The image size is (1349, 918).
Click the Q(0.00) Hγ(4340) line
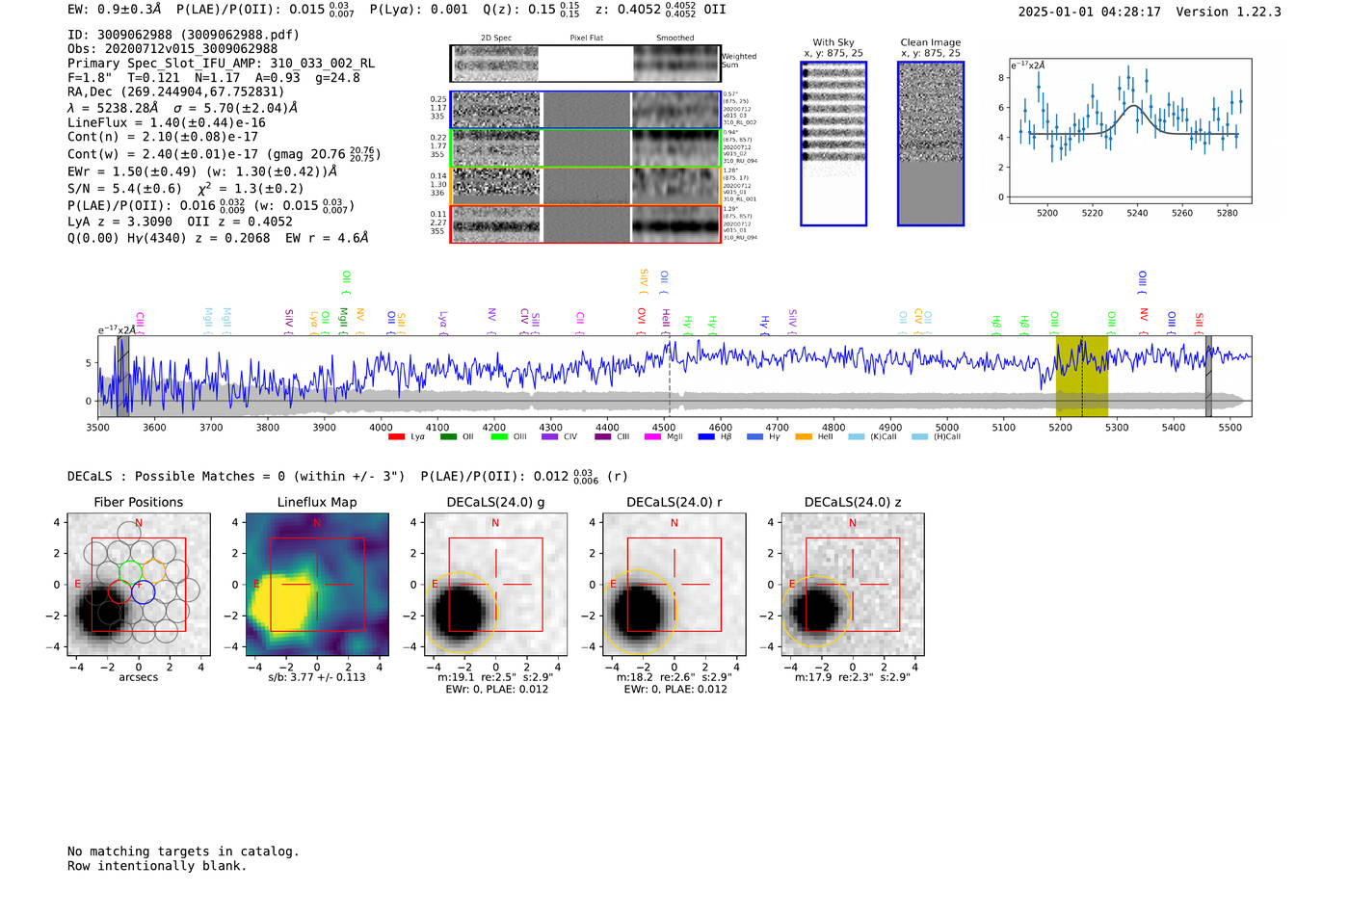pyautogui.click(x=219, y=238)
